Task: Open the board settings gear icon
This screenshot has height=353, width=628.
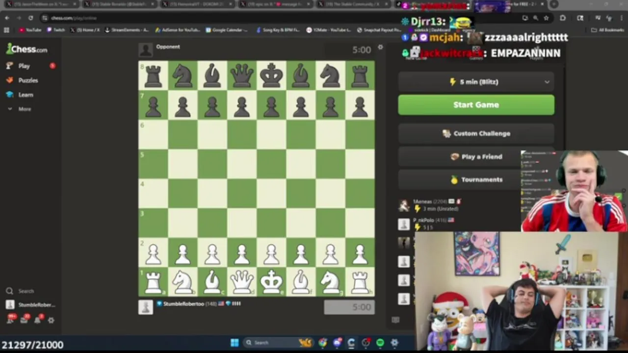Action: click(380, 48)
